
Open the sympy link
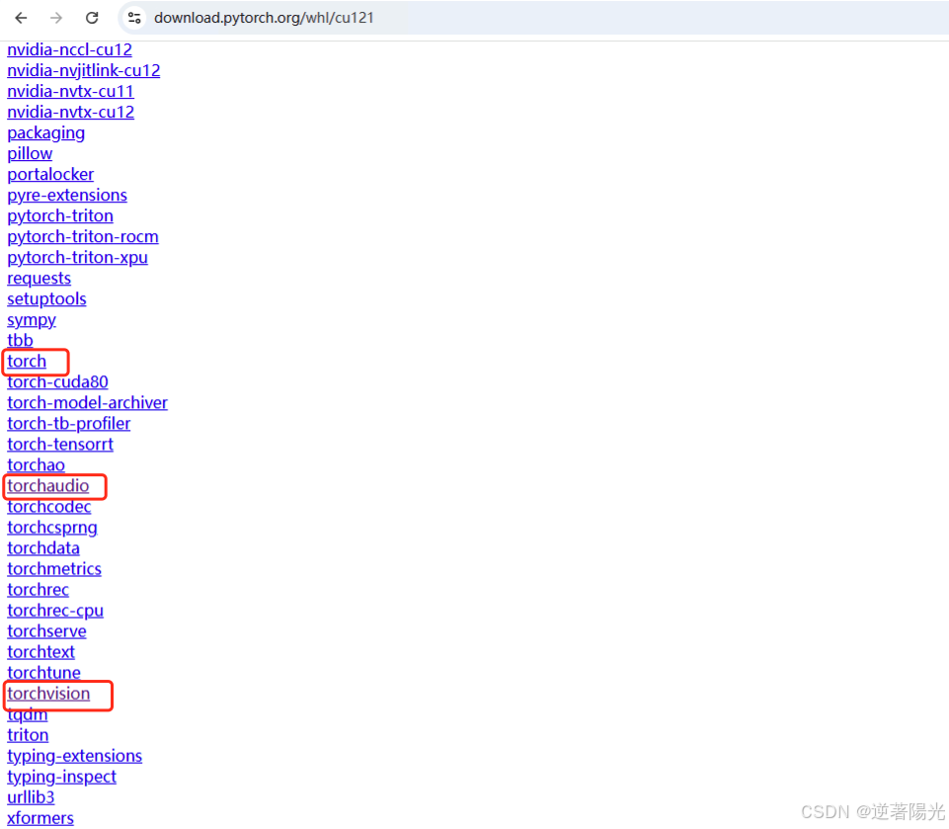tap(32, 320)
